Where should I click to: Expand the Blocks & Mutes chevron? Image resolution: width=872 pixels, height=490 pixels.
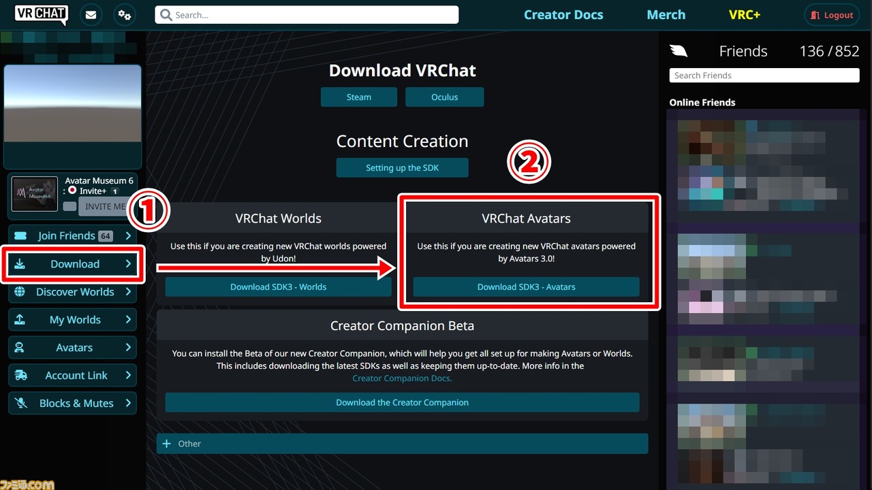coord(128,403)
